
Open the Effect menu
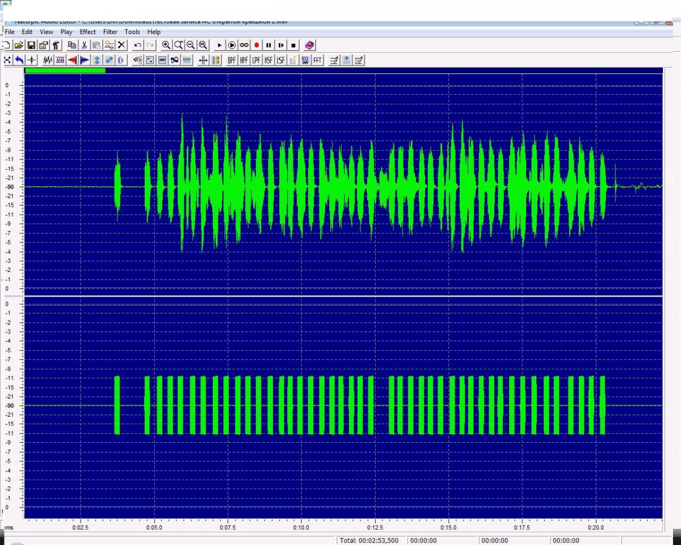(x=88, y=32)
